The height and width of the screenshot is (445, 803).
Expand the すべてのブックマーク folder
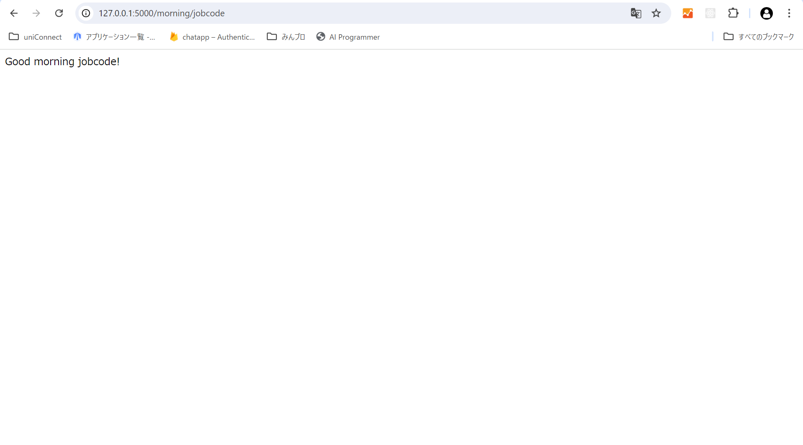pos(759,37)
